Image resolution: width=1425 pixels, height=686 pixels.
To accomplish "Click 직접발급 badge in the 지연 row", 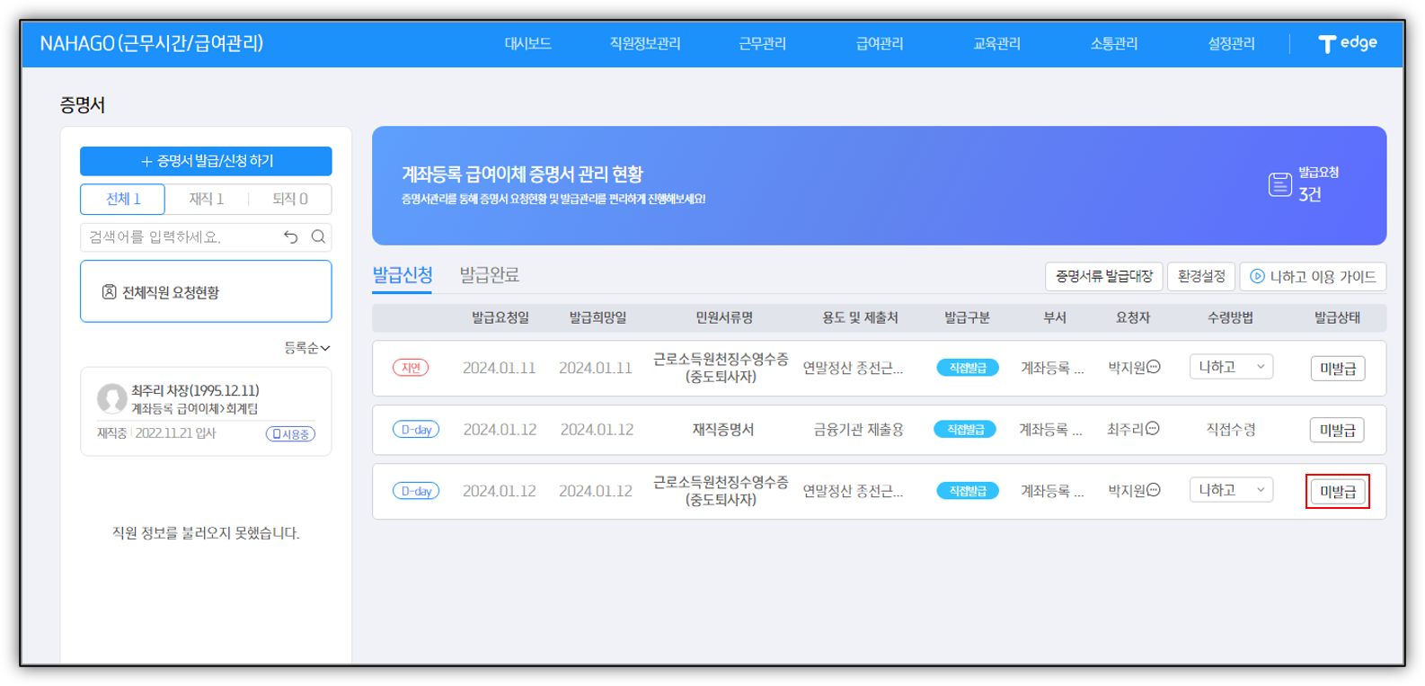I will (x=968, y=368).
